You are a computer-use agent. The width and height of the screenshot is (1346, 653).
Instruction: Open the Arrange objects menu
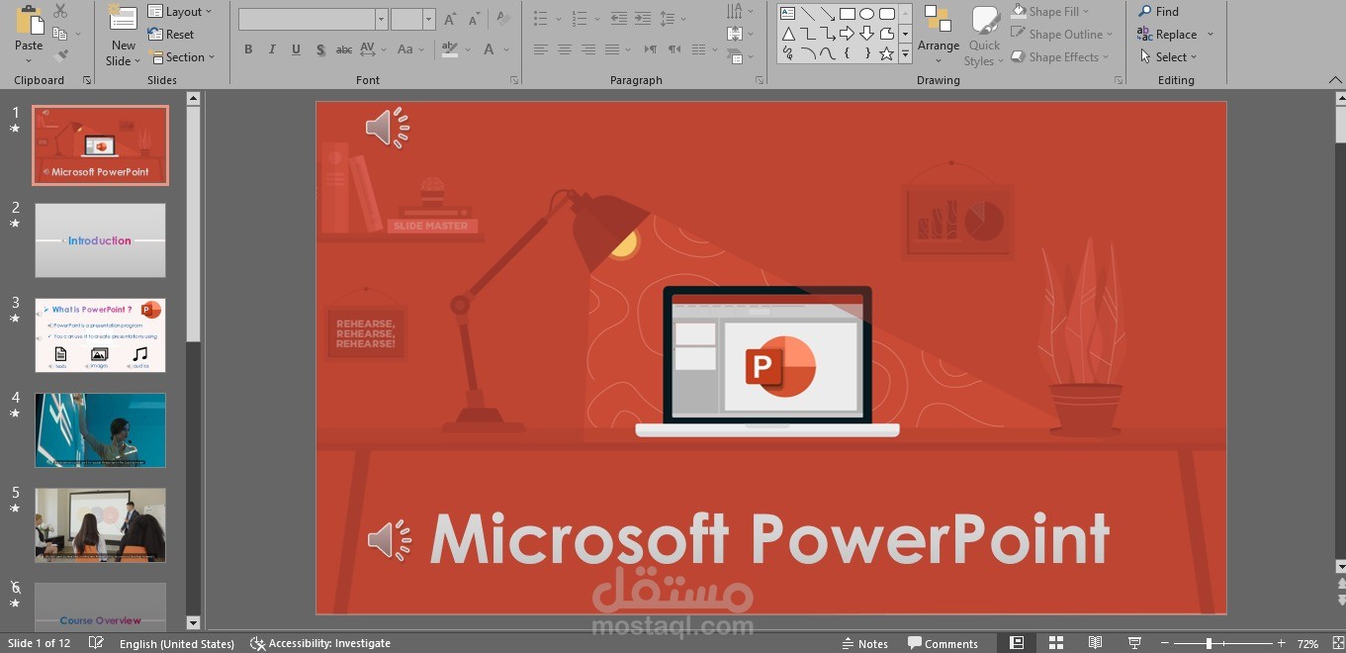(x=938, y=35)
